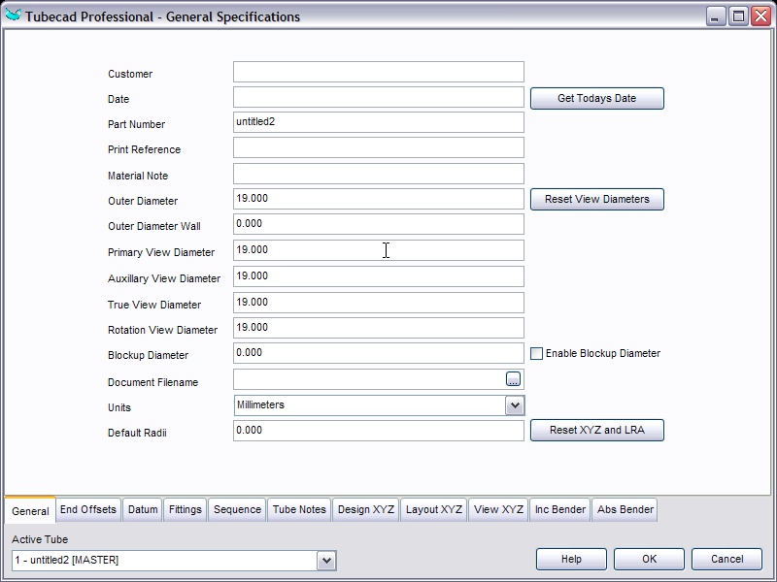Click the Customer input field
This screenshot has width=777, height=582.
click(x=378, y=72)
